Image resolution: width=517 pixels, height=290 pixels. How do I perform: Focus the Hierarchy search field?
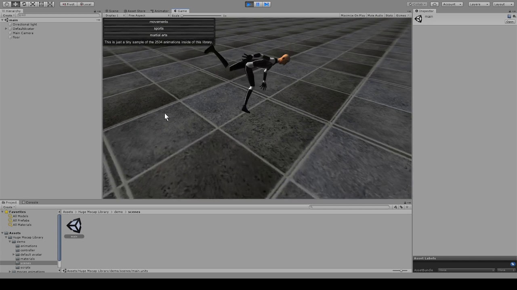coord(59,15)
